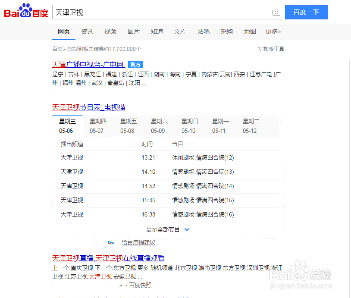Switch to the 视频 tab

[x=110, y=31]
